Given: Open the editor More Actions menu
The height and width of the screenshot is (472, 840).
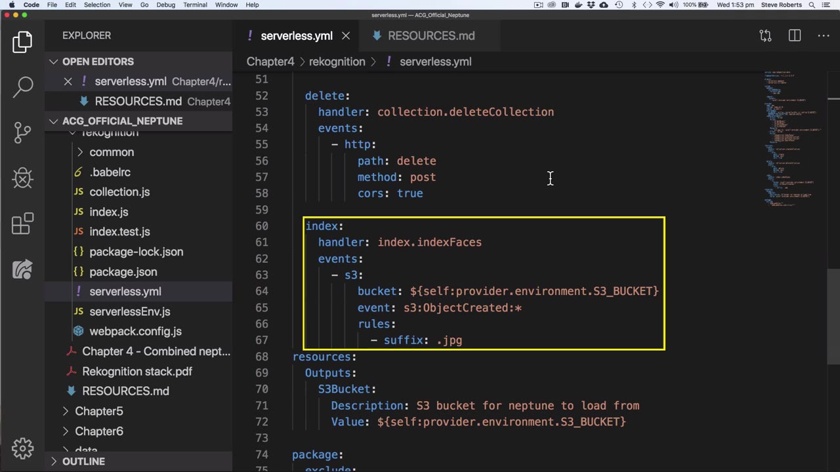Looking at the screenshot, I should click(x=824, y=35).
